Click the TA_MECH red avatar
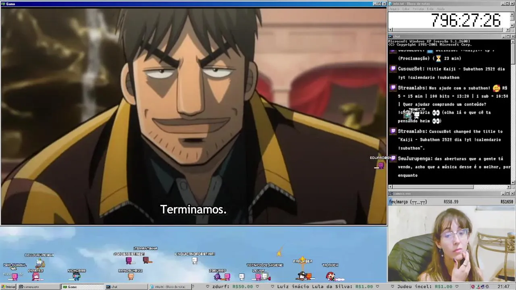The width and height of the screenshot is (516, 290). (x=331, y=276)
